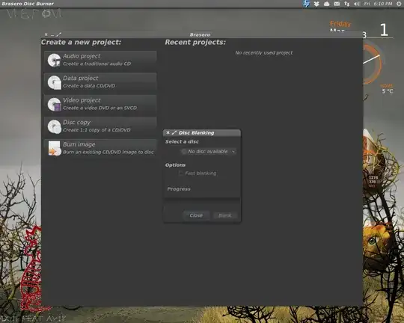Click the dropdown arrow beside No disc available

(x=233, y=152)
